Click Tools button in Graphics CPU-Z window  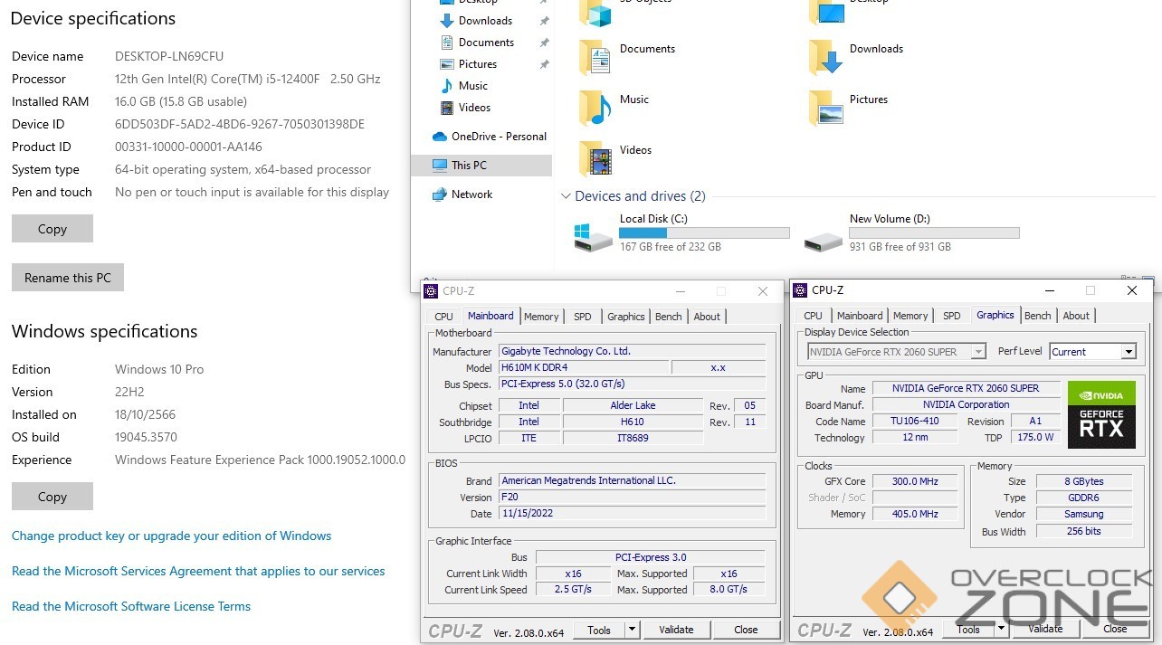[x=968, y=629]
